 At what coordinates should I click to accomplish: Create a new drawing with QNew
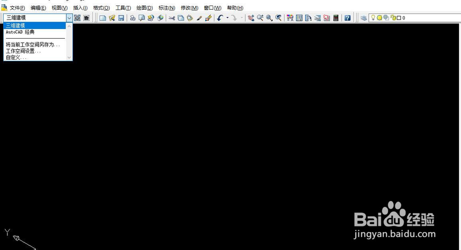point(103,18)
